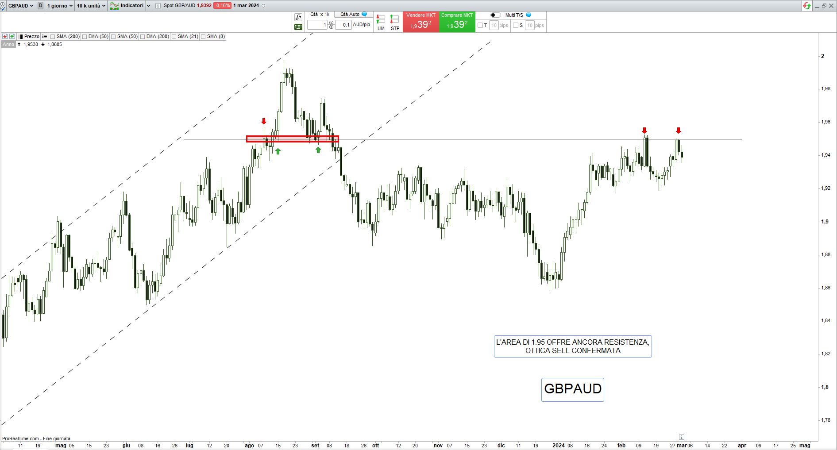837x450 pixels.
Task: Click the AUD/pip input field showing 0.1
Action: point(343,25)
